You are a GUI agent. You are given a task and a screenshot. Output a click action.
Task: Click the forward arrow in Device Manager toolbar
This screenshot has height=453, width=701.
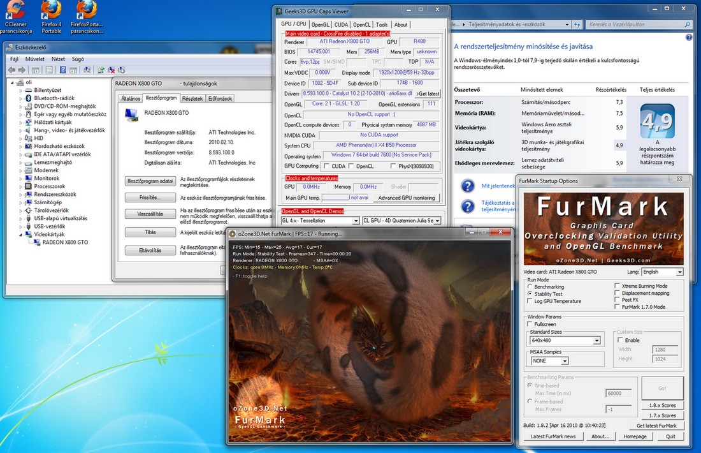[22, 70]
